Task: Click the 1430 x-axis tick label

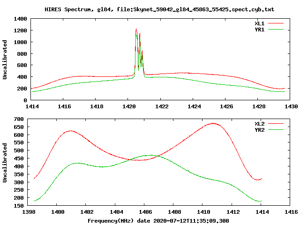Action: click(291, 106)
